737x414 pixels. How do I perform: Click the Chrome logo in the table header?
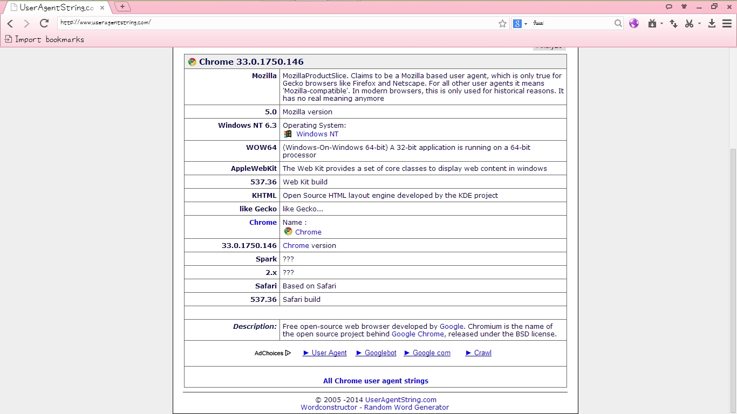coord(192,62)
